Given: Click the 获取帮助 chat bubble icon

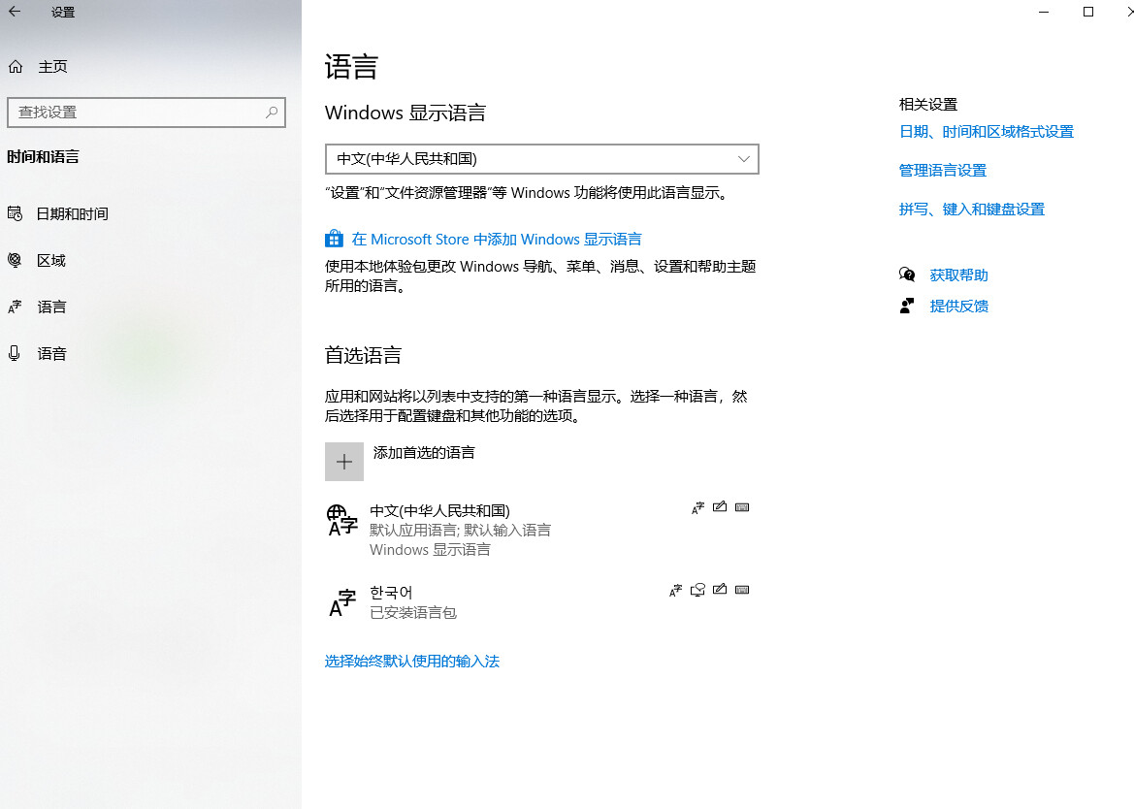Looking at the screenshot, I should (907, 275).
